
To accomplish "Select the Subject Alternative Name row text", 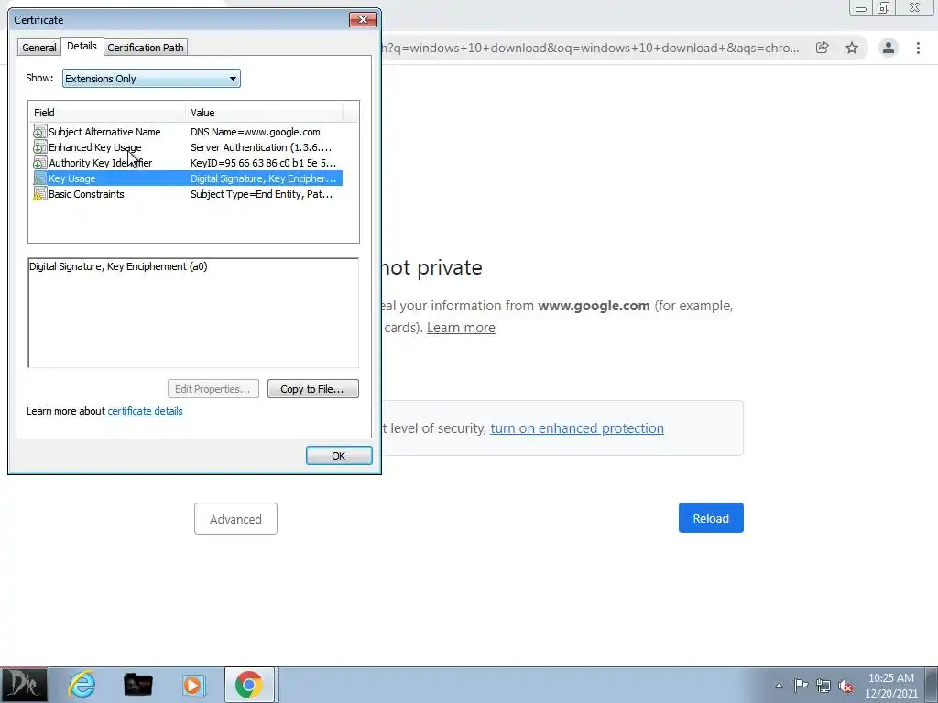I will (104, 132).
